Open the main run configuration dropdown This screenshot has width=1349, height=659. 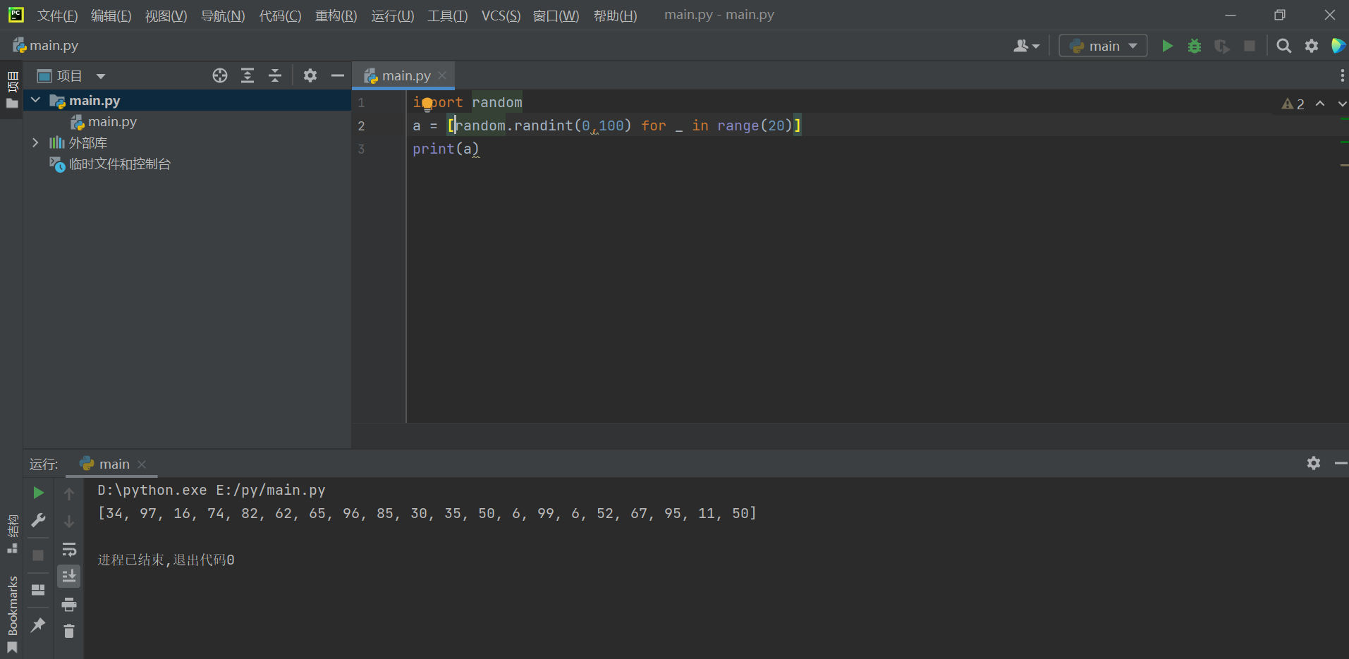point(1103,46)
